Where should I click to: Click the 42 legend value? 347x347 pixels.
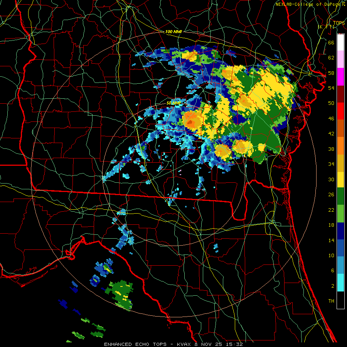tap(331, 134)
